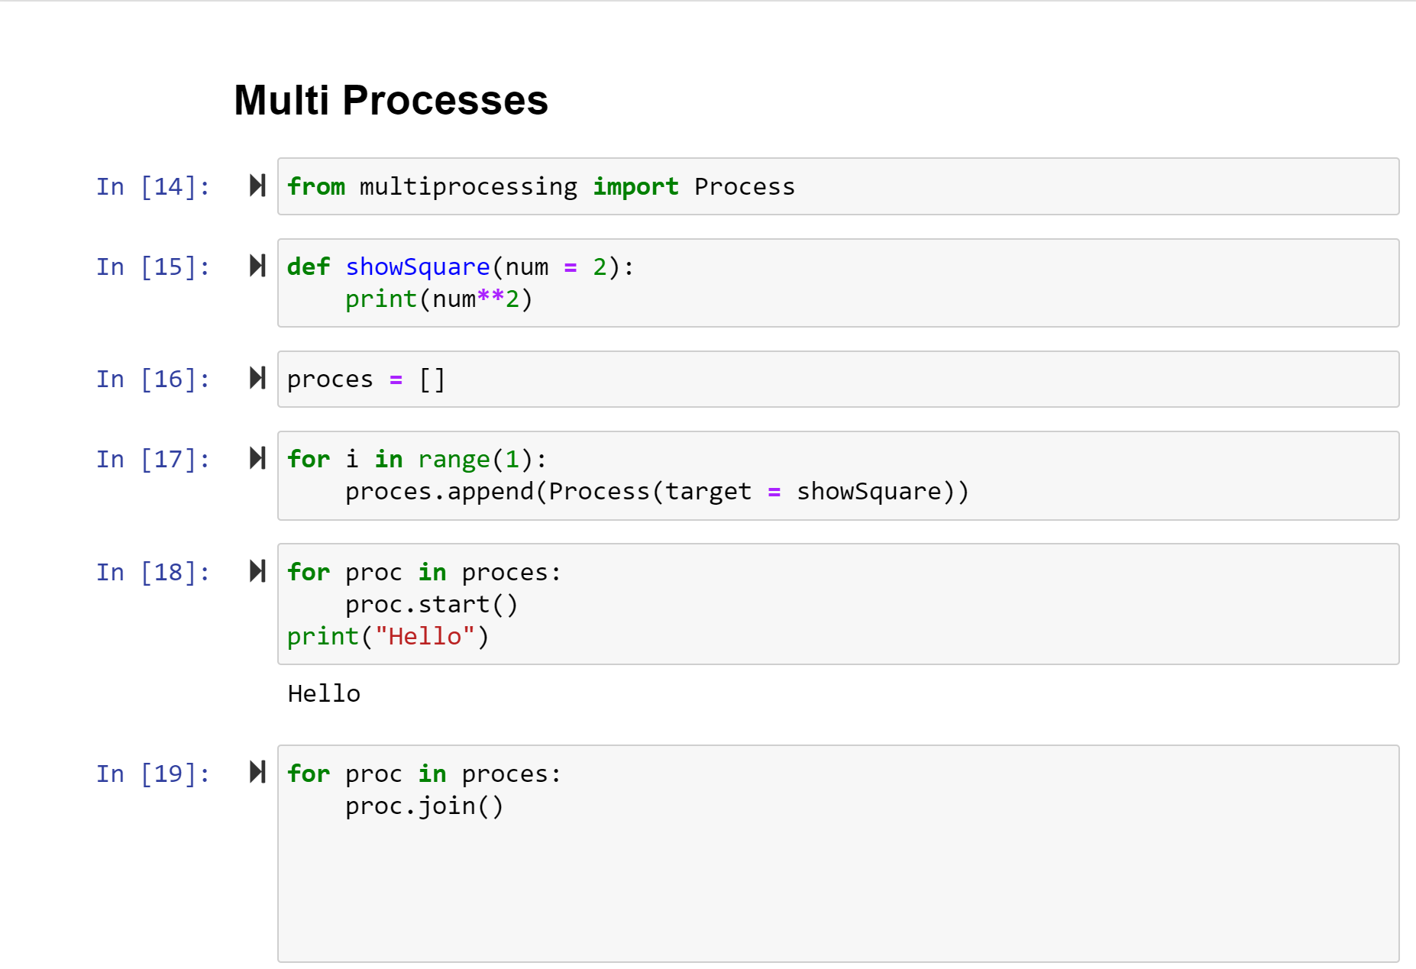The width and height of the screenshot is (1416, 969).
Task: Click the print("Hello") line
Action: tap(388, 636)
